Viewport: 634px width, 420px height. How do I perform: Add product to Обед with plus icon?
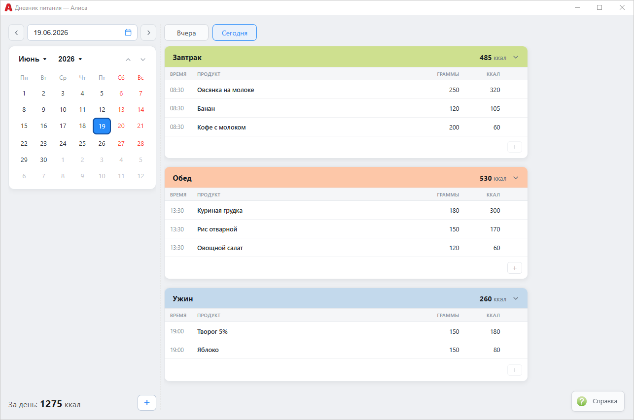(514, 268)
